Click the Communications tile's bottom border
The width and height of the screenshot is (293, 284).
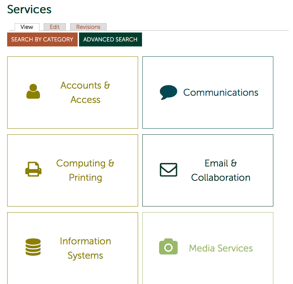click(x=207, y=128)
